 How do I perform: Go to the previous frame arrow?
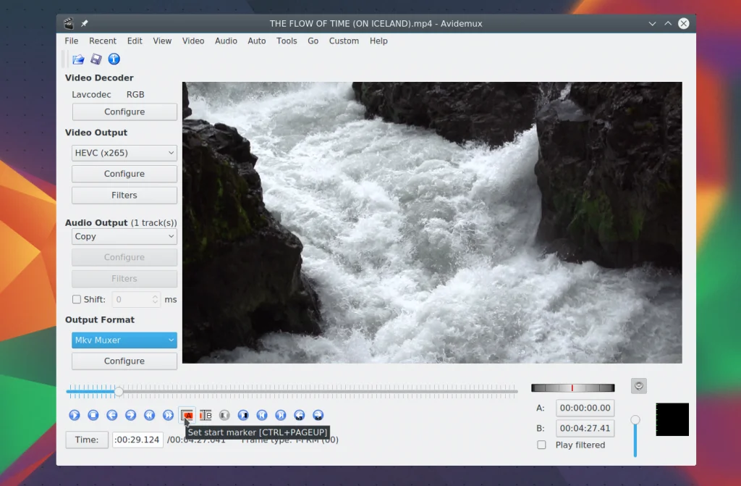[112, 415]
